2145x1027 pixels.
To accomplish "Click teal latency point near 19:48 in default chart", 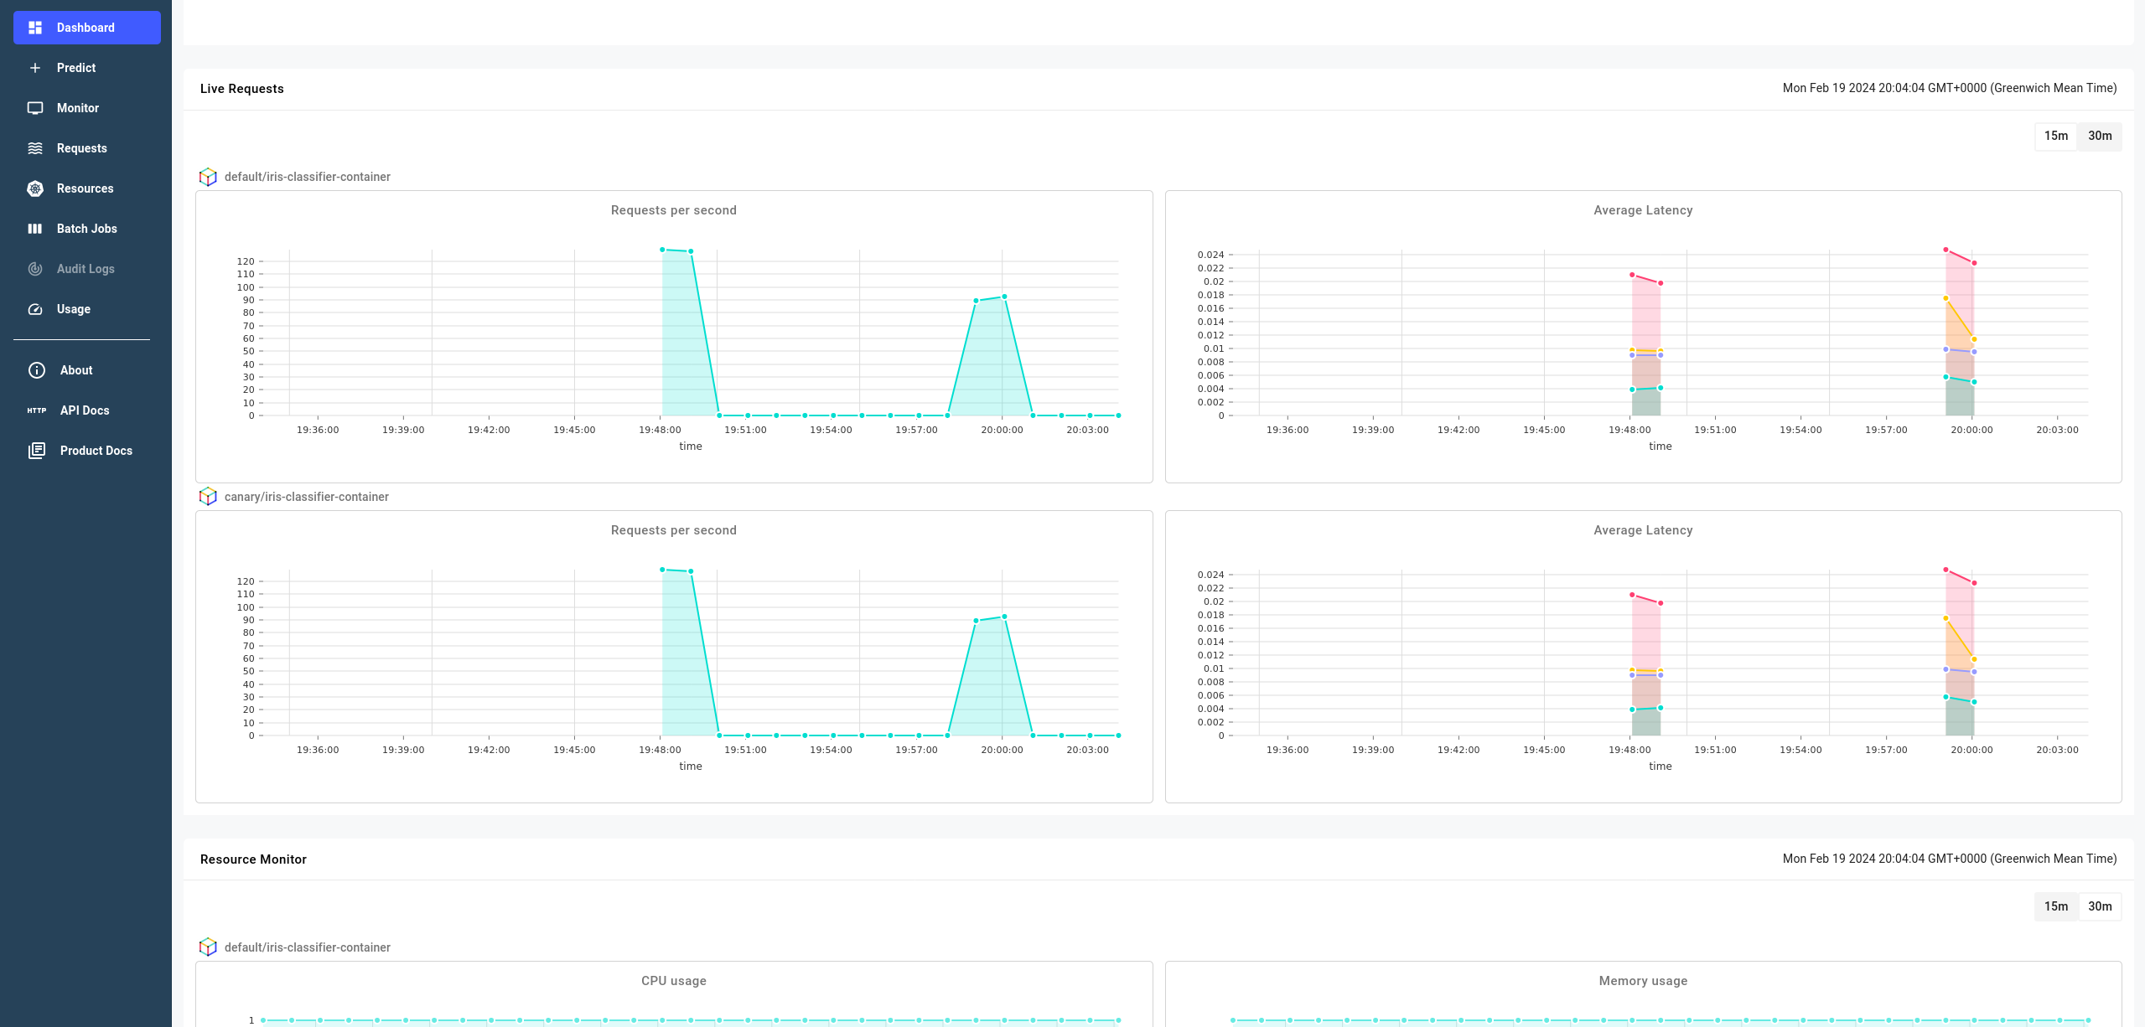I will [x=1631, y=390].
